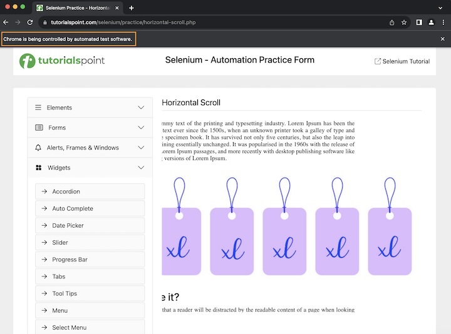The height and width of the screenshot is (334, 451).
Task: Expand the Forms section
Action: tap(90, 128)
